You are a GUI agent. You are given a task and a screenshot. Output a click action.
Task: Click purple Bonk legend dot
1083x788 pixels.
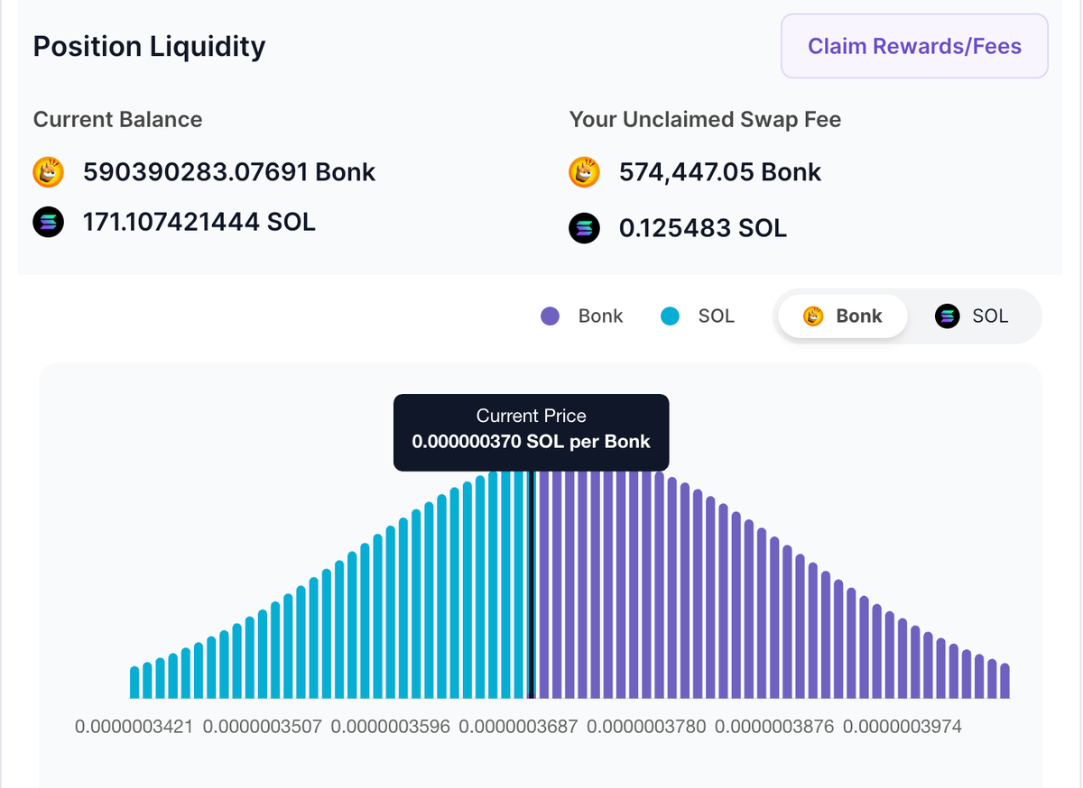(550, 316)
